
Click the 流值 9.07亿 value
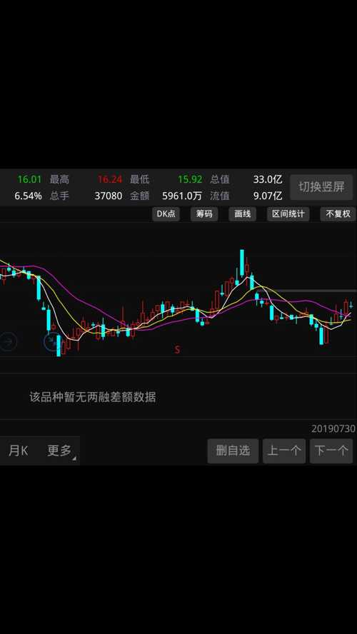267,196
